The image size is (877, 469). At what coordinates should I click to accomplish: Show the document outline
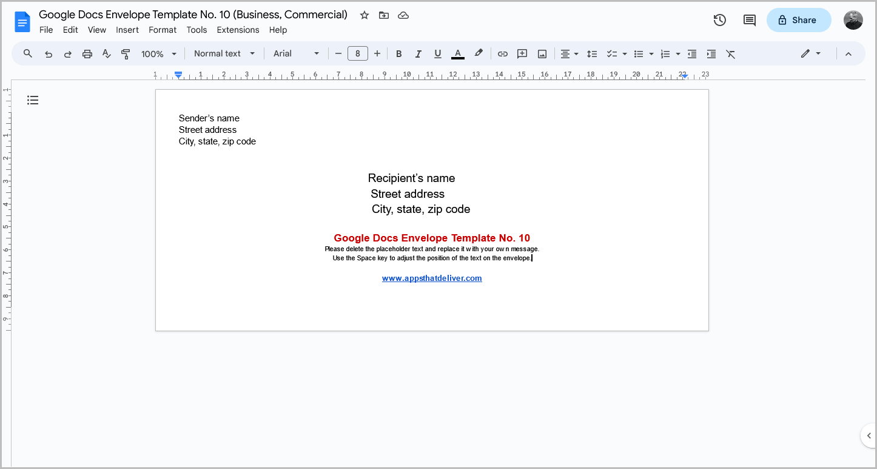tap(33, 100)
